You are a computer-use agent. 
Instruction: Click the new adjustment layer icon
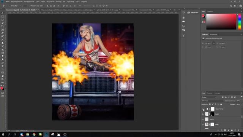[228, 130]
